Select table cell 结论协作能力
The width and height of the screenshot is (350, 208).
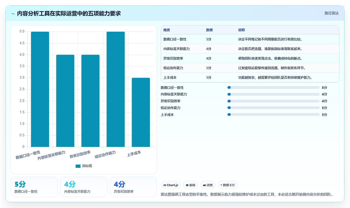click(x=173, y=68)
